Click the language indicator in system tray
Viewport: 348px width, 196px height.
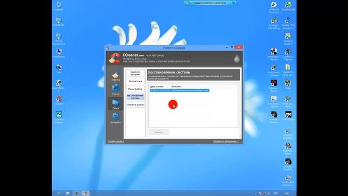pyautogui.click(x=276, y=193)
